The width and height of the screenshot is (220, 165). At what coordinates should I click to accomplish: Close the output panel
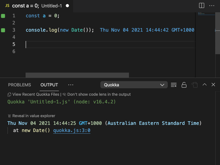pos(213,85)
